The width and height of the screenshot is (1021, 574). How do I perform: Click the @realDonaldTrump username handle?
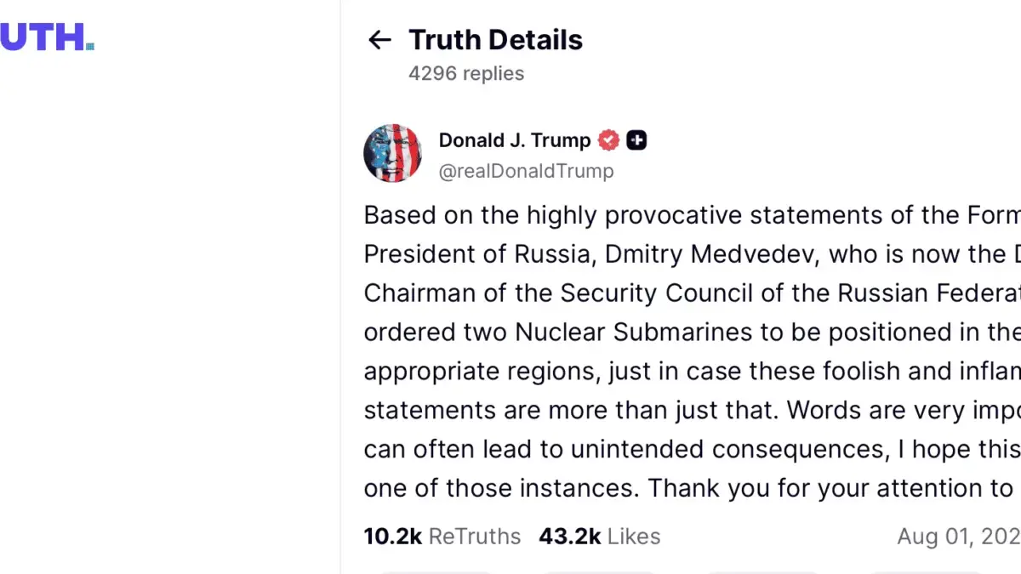tap(527, 171)
